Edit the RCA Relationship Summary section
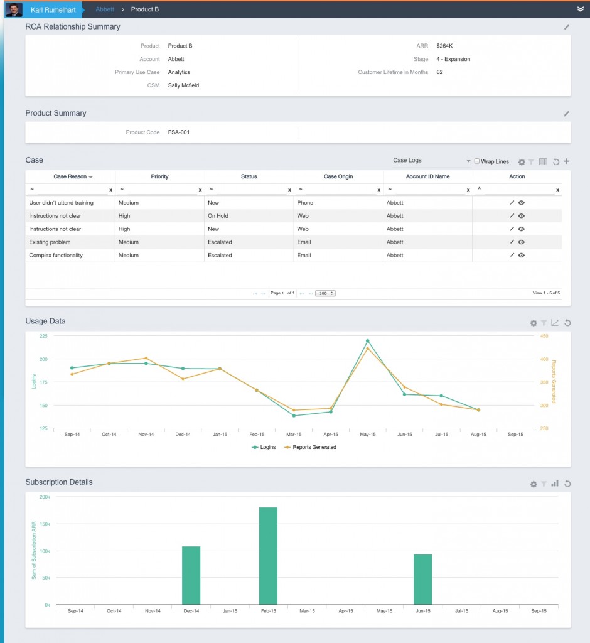The image size is (590, 643). (x=566, y=27)
